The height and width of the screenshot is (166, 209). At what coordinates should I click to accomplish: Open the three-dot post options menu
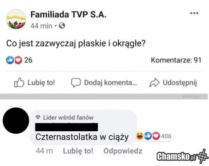click(x=194, y=13)
